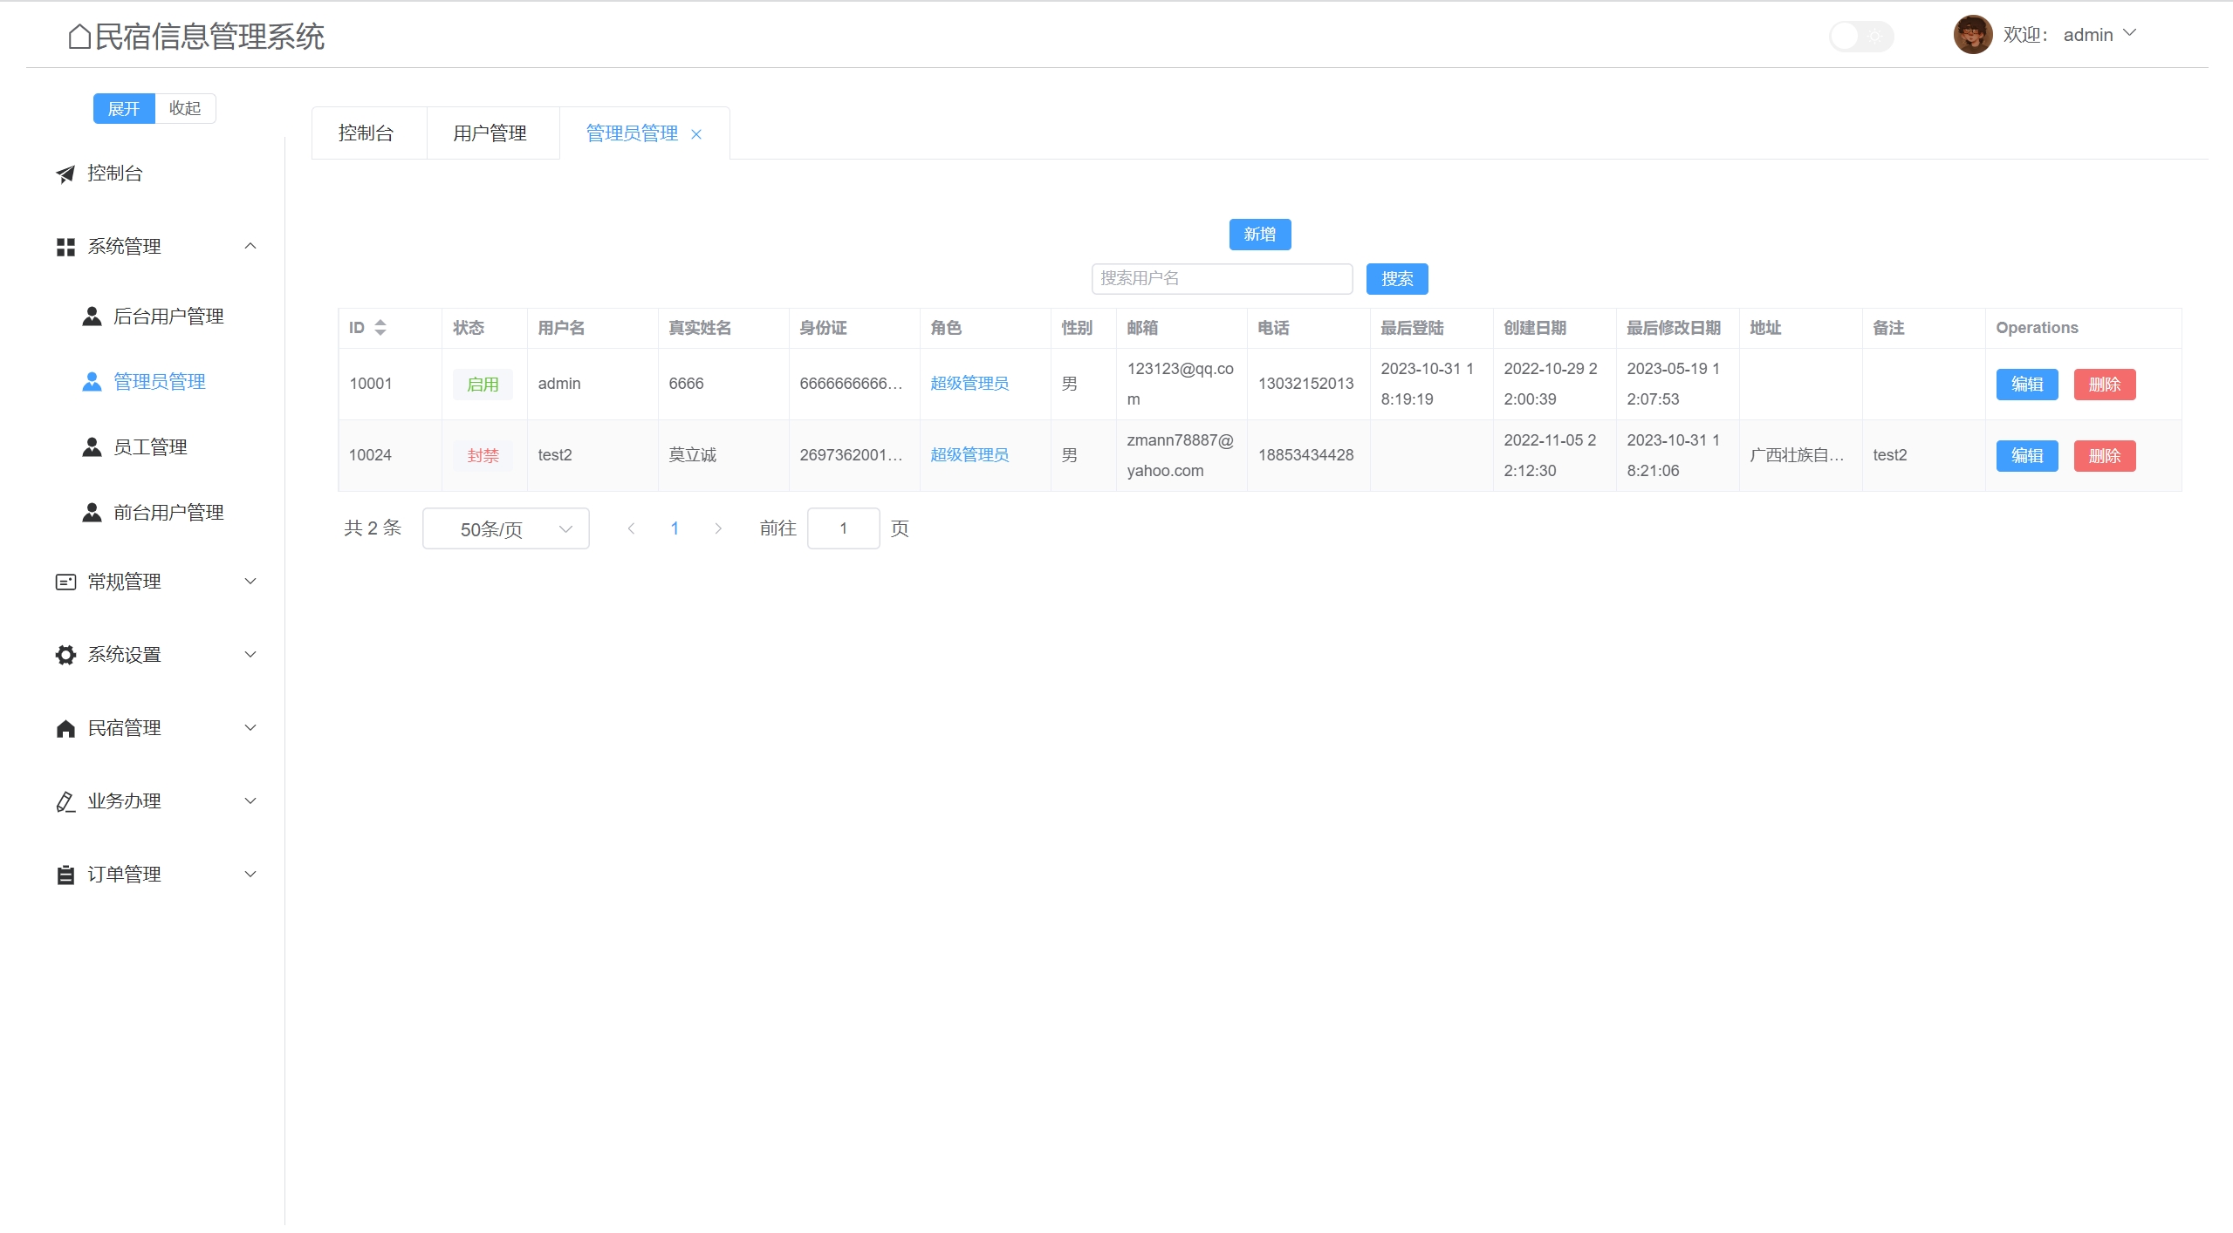Click the pencil icon for 业务办理
The width and height of the screenshot is (2233, 1233).
pos(65,801)
